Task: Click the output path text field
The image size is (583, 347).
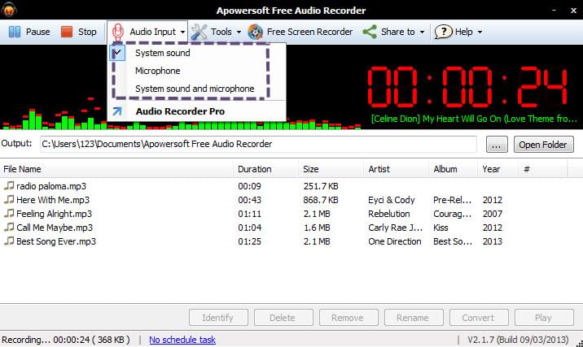Action: click(x=258, y=145)
